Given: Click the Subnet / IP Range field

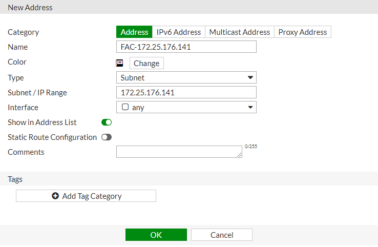Looking at the screenshot, I should [186, 93].
